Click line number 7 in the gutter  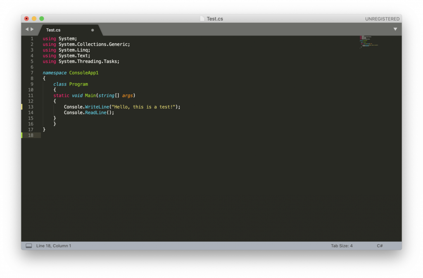32,72
